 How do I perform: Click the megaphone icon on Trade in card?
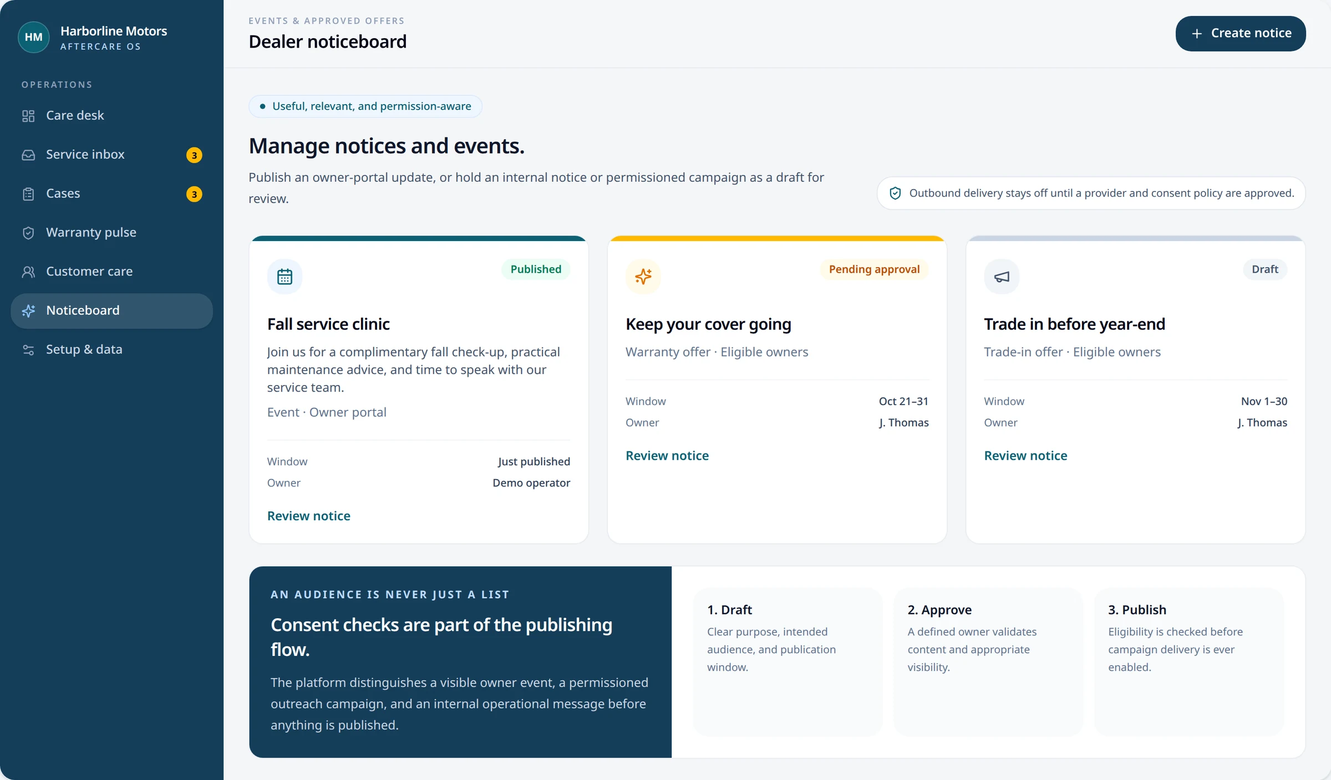pyautogui.click(x=1002, y=276)
